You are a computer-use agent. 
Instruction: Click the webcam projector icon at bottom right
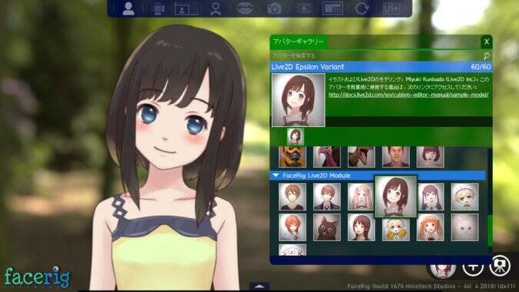(500, 266)
